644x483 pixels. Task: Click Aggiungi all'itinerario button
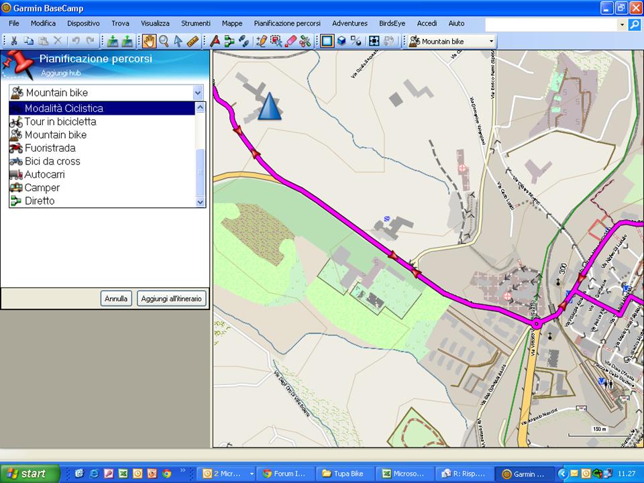(171, 299)
